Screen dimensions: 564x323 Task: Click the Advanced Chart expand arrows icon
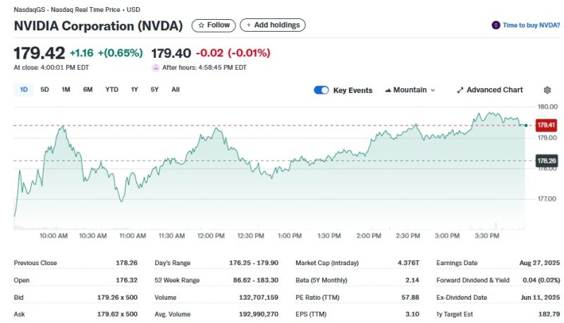pyautogui.click(x=460, y=90)
